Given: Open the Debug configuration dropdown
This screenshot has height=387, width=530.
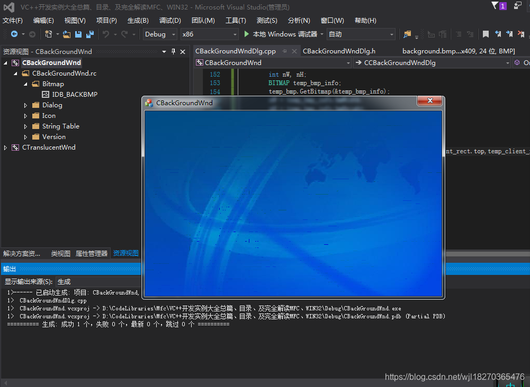Looking at the screenshot, I should coord(160,34).
